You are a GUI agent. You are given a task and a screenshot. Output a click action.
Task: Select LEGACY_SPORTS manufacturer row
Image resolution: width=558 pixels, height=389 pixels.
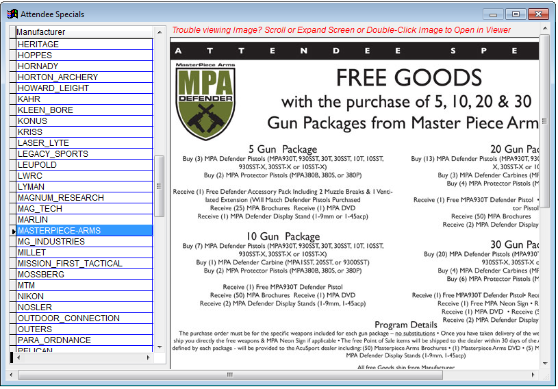point(85,153)
